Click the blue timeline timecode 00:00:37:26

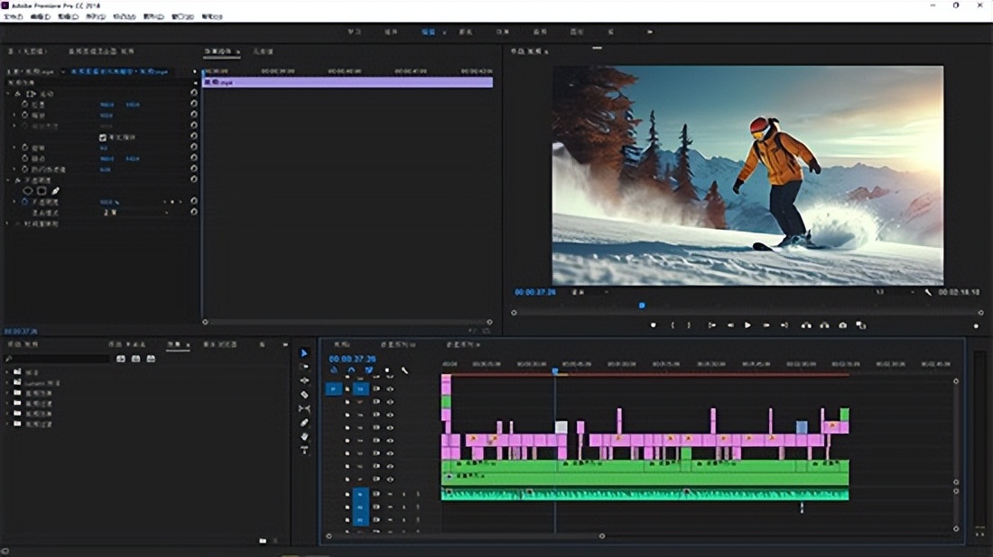(x=352, y=359)
